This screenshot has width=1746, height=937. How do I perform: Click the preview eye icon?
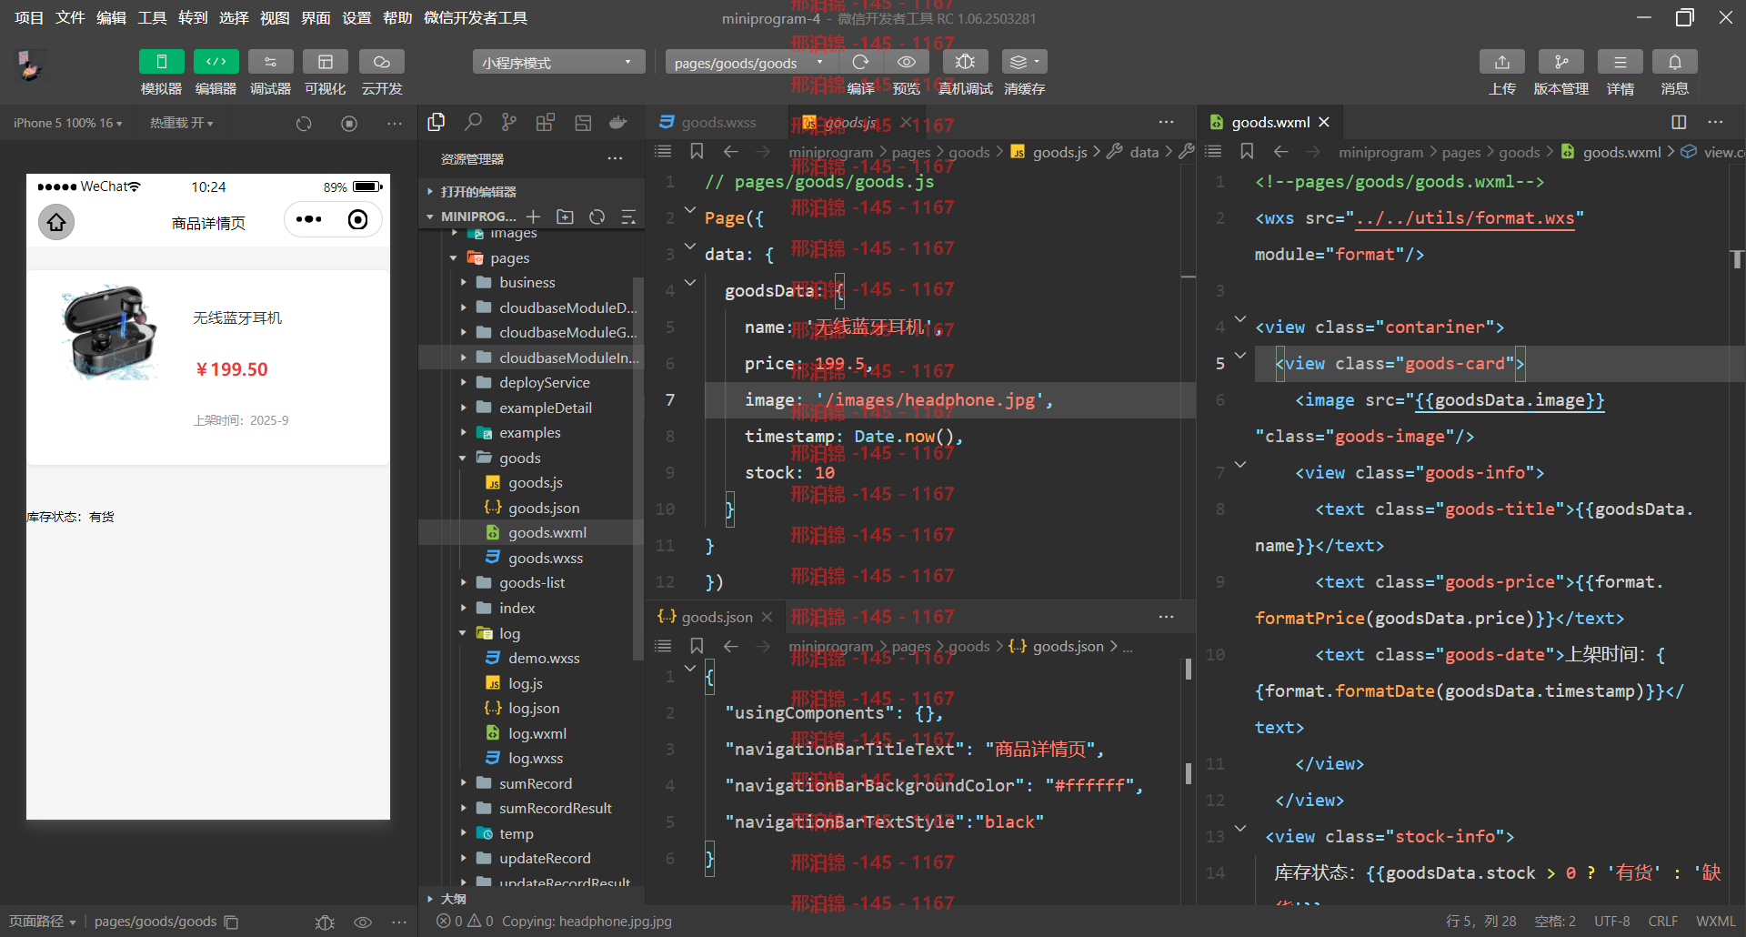tap(906, 62)
